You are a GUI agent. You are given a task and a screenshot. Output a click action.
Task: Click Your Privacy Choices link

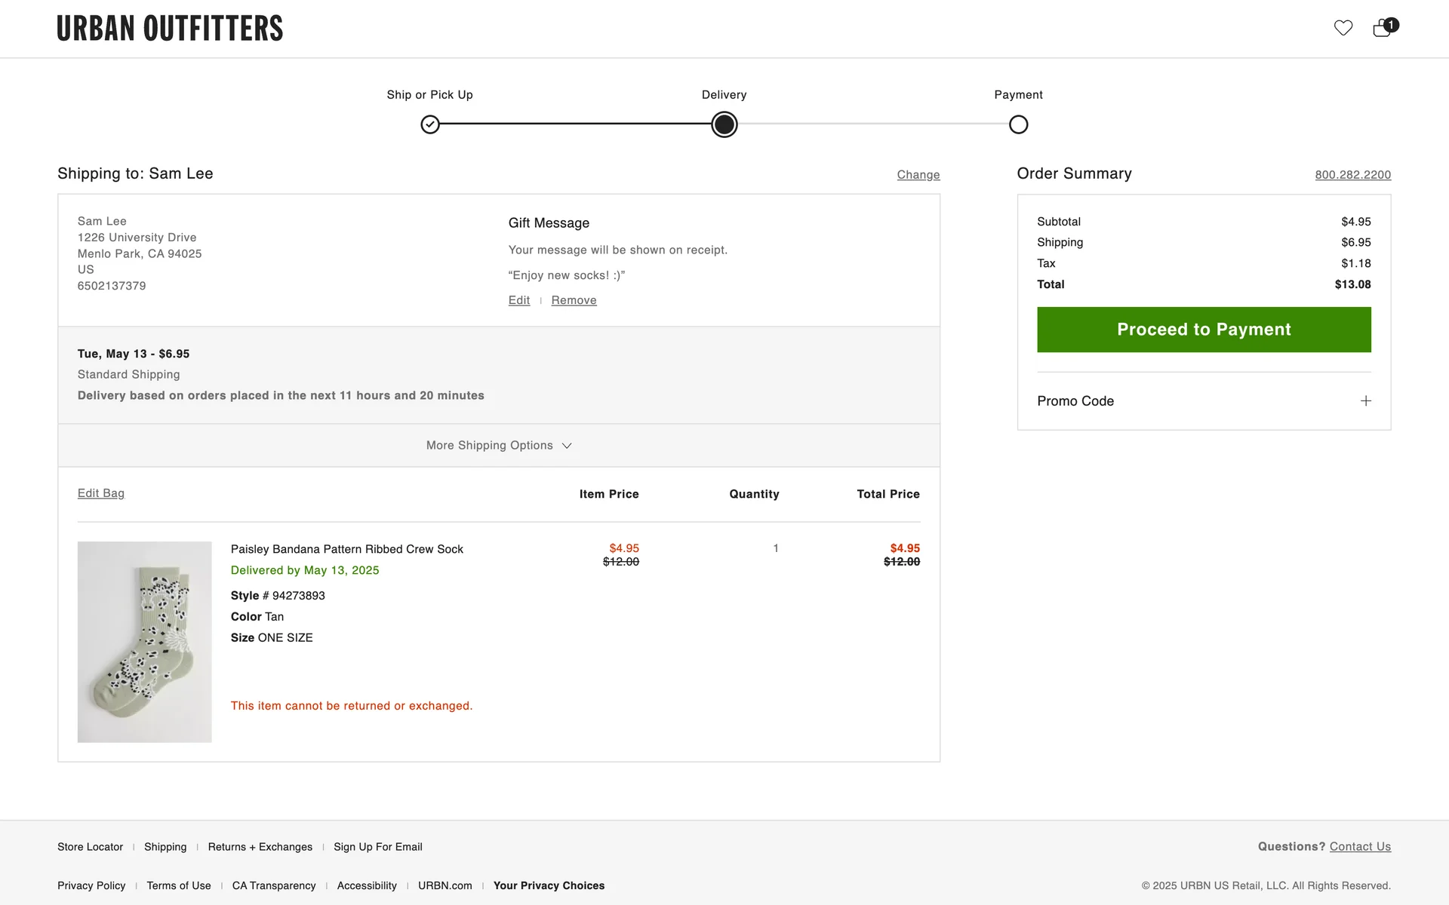click(x=549, y=885)
